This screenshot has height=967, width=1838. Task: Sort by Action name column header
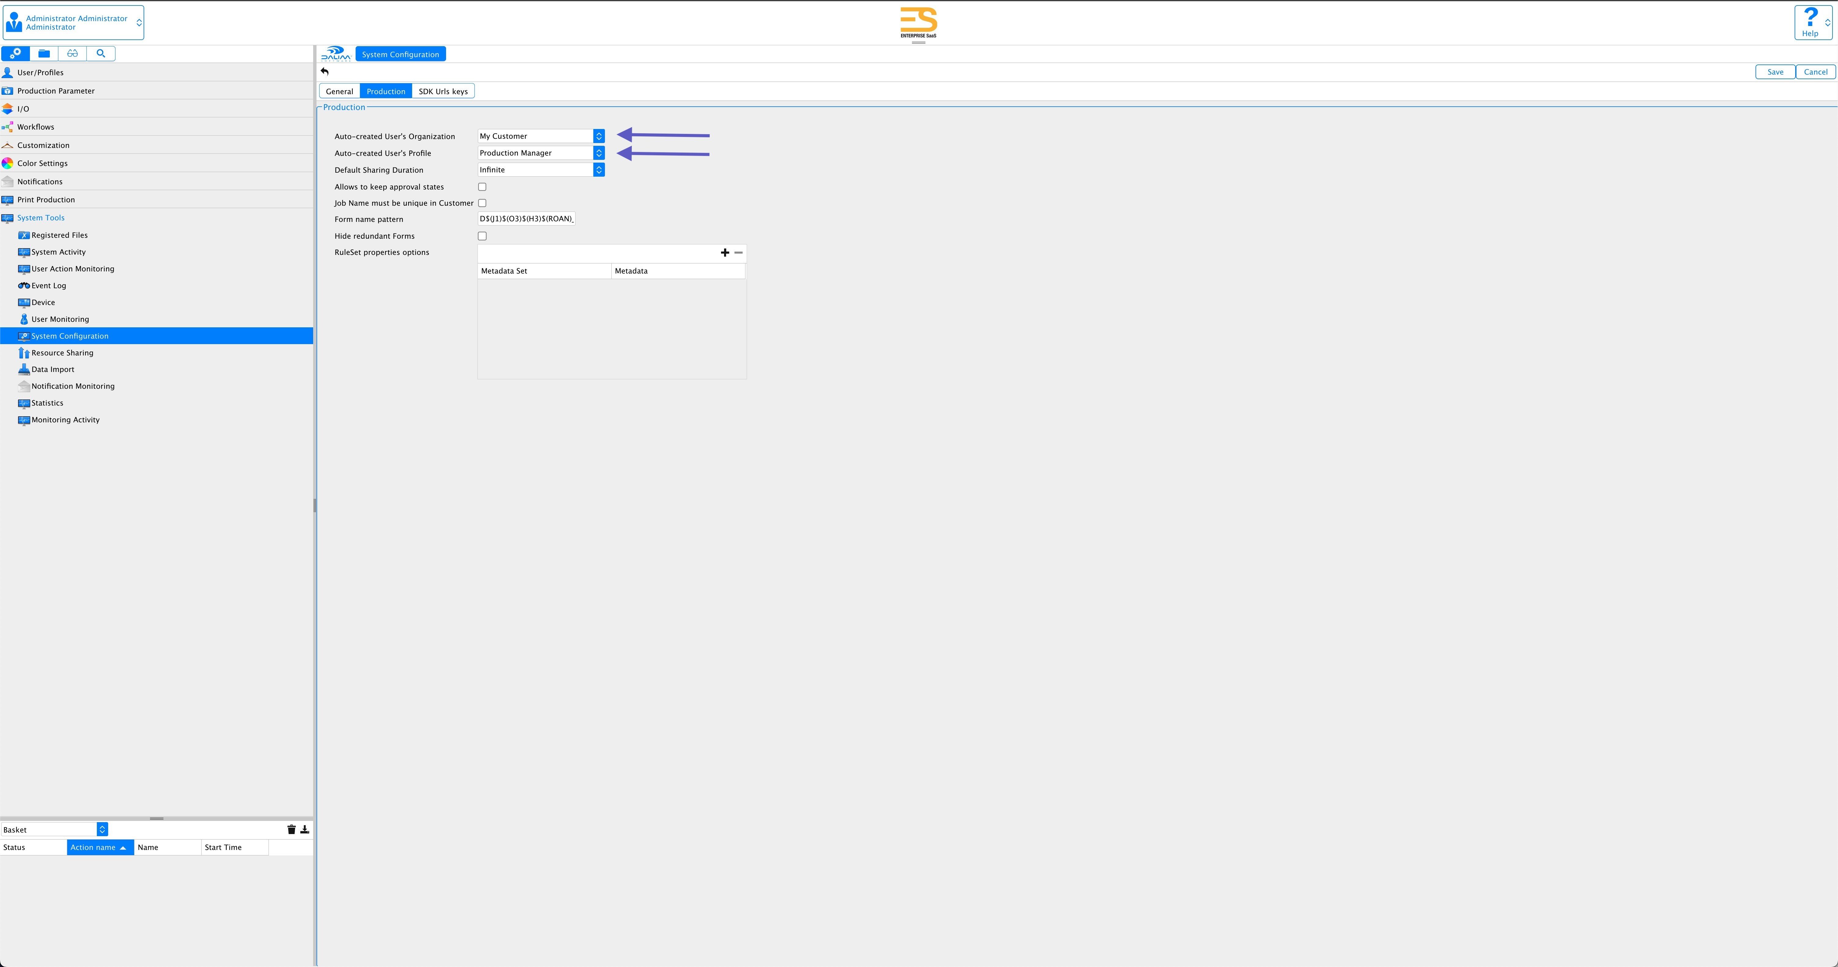101,848
